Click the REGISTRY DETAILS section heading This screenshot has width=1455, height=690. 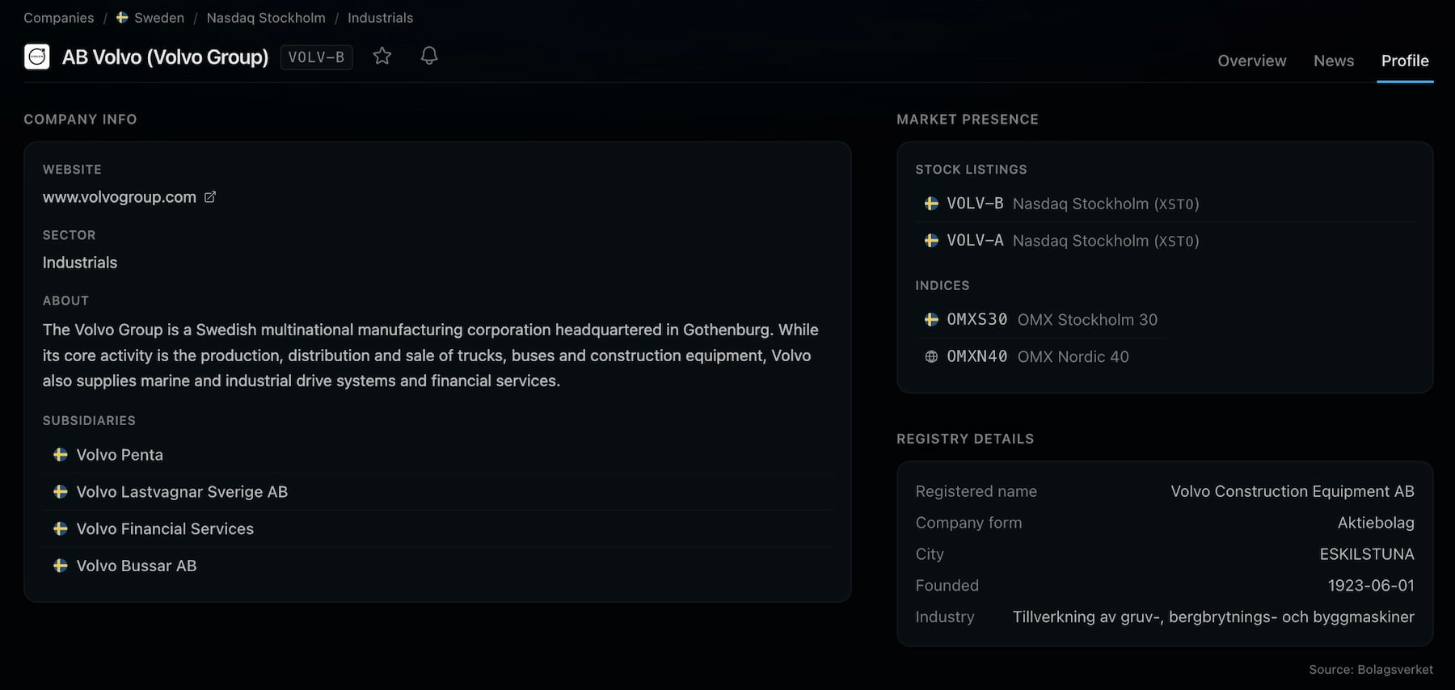pos(965,439)
